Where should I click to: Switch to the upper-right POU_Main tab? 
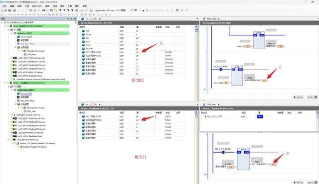(211, 19)
